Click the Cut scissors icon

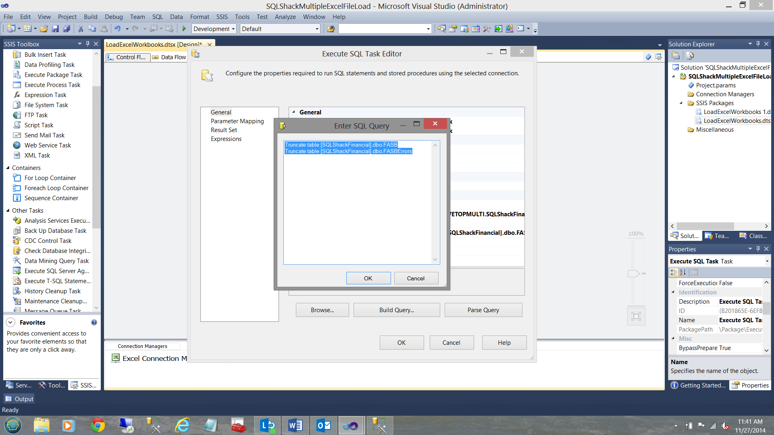coord(81,29)
